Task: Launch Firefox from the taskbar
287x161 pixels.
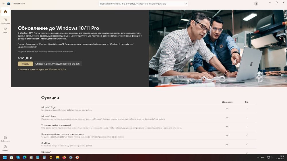Action: pos(64,157)
